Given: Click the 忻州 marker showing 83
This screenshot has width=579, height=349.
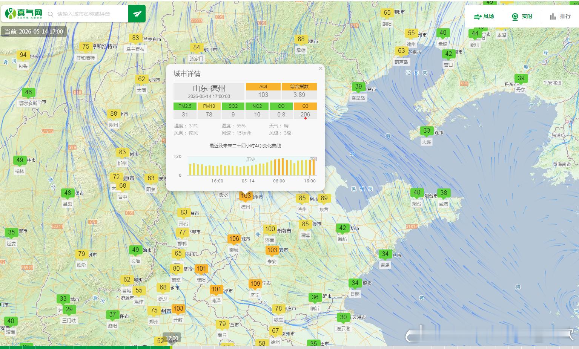Looking at the screenshot, I should click(122, 152).
